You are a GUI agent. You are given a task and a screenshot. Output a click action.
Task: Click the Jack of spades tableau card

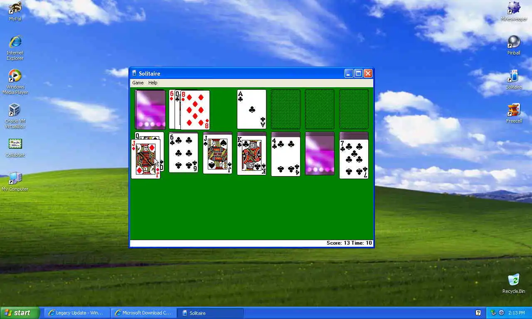(217, 154)
